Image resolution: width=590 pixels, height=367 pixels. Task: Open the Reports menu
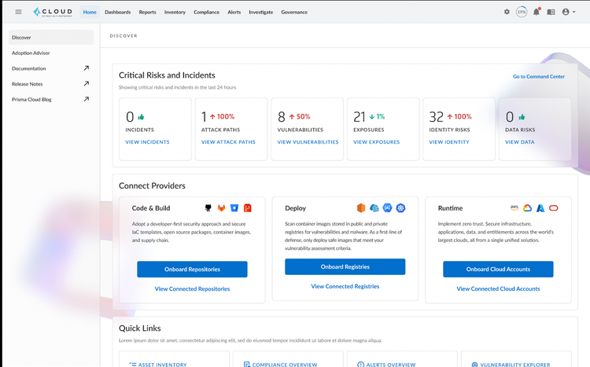click(x=148, y=12)
